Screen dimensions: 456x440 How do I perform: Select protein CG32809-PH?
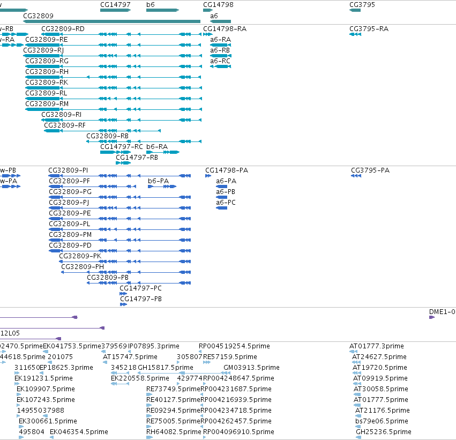[126, 272]
